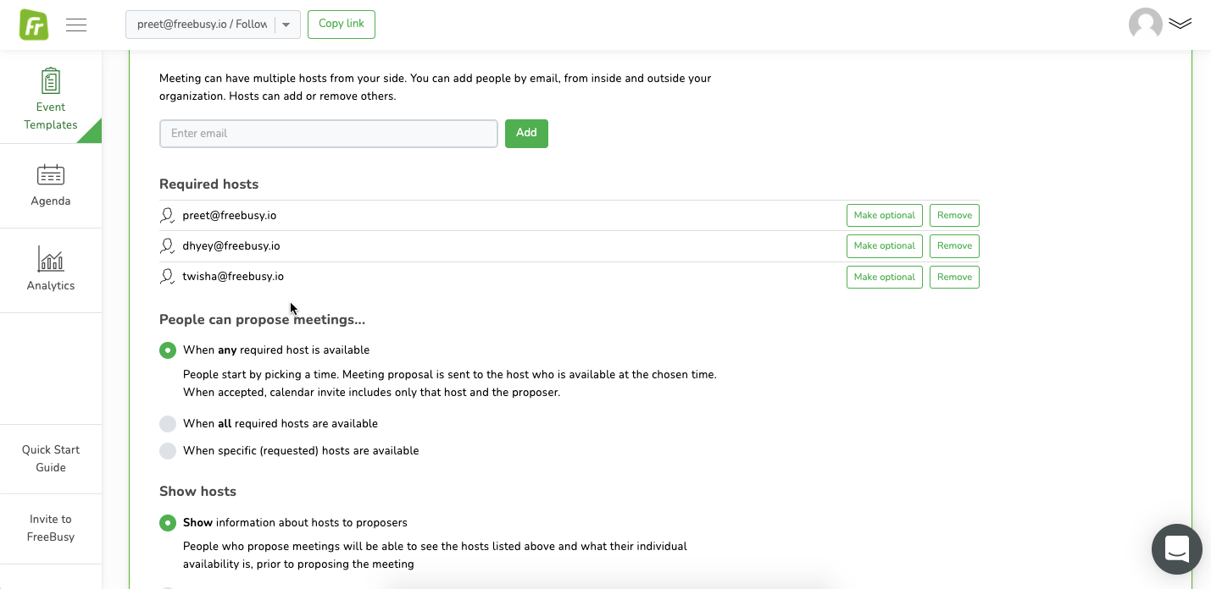This screenshot has width=1211, height=589.
Task: Remove twisha@freebusy.io host
Action: click(x=954, y=278)
